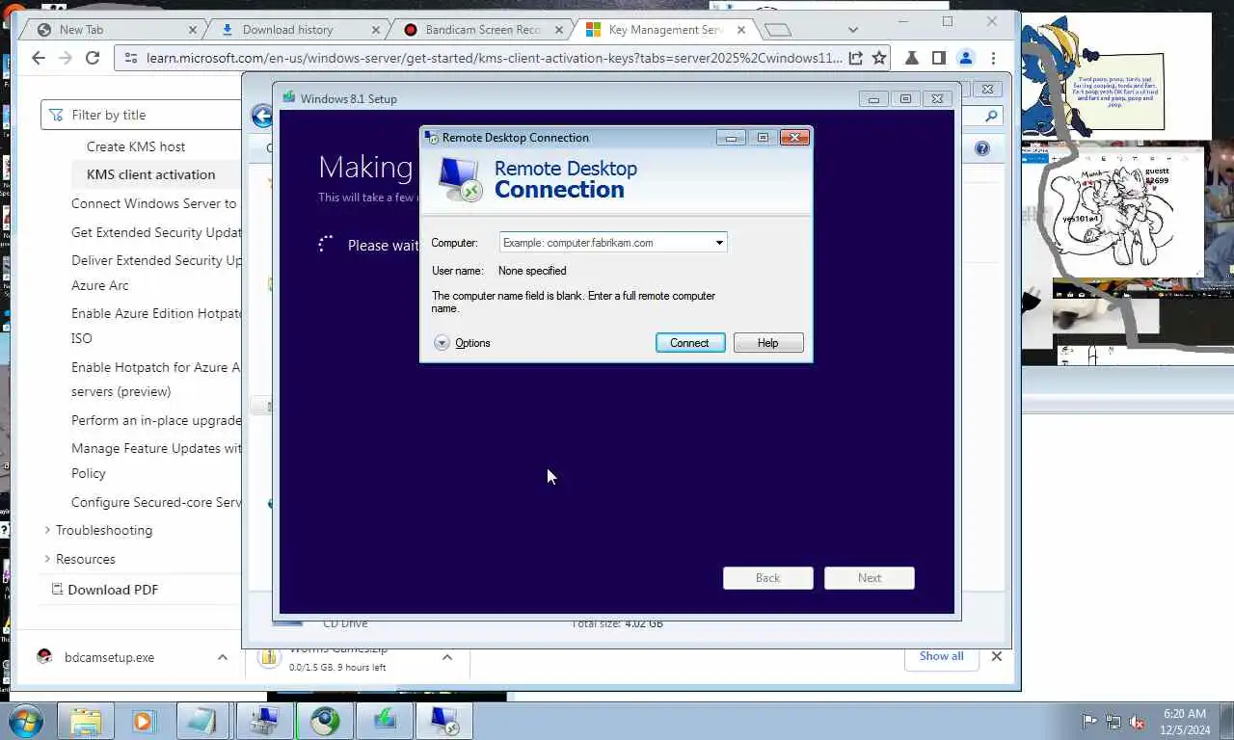This screenshot has width=1234, height=740.
Task: Share this page from the address bar
Action: 855,58
